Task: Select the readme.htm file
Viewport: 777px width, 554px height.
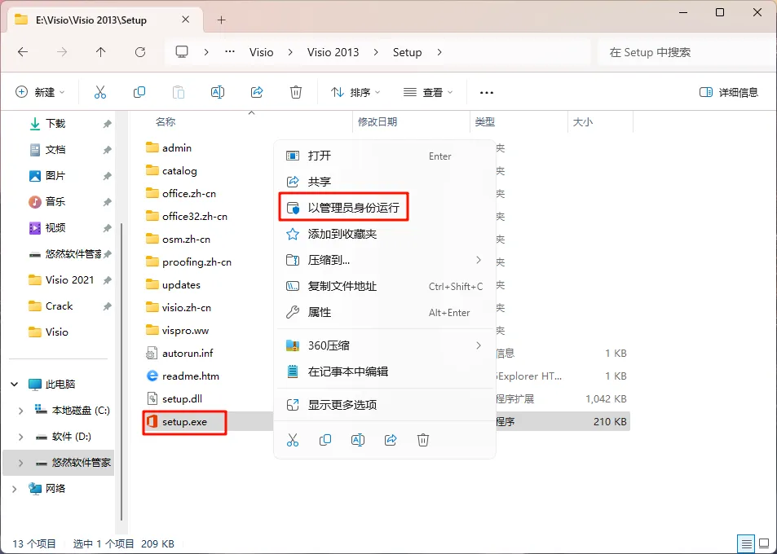Action: 190,376
